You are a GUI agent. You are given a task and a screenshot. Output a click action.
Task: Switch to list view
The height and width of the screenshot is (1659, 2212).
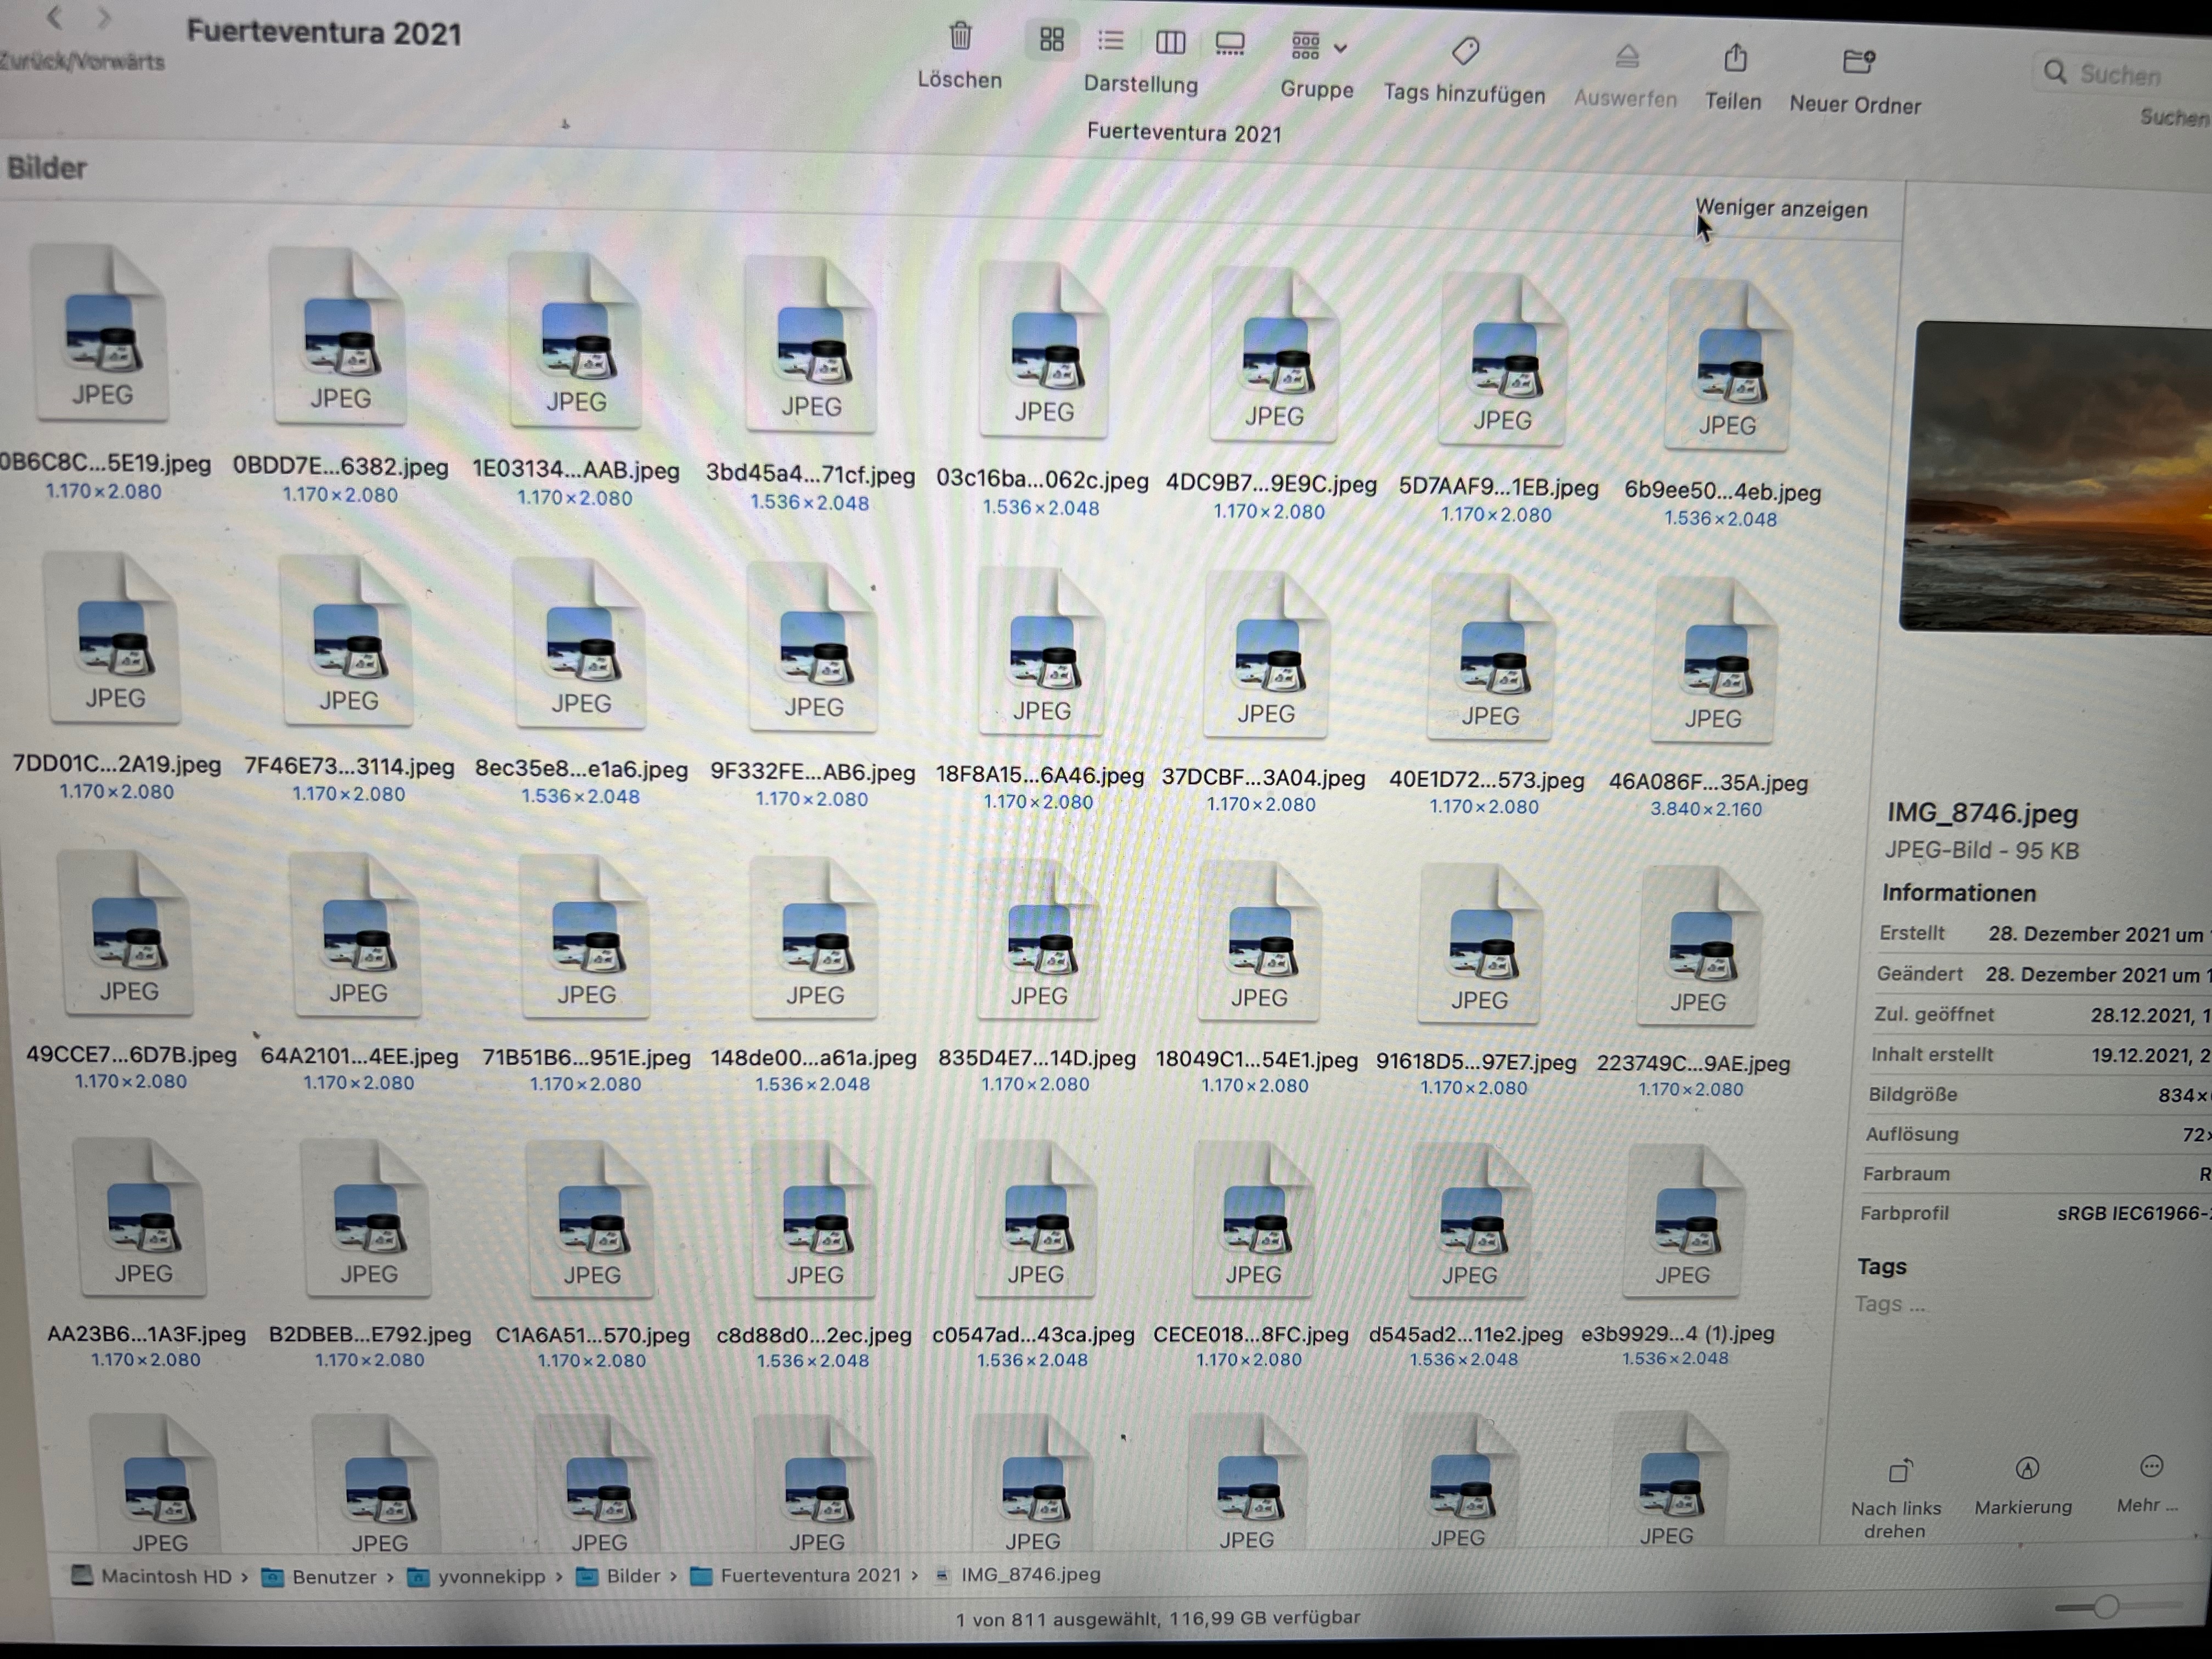pos(1110,41)
